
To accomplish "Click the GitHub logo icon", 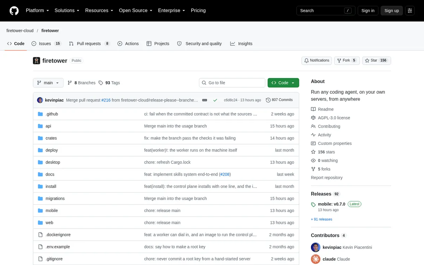I will point(14,11).
